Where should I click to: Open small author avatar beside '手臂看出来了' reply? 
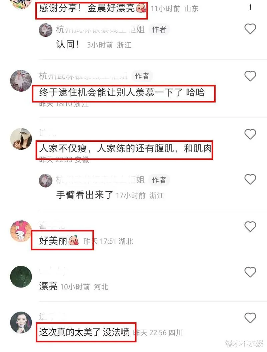[x=45, y=180]
